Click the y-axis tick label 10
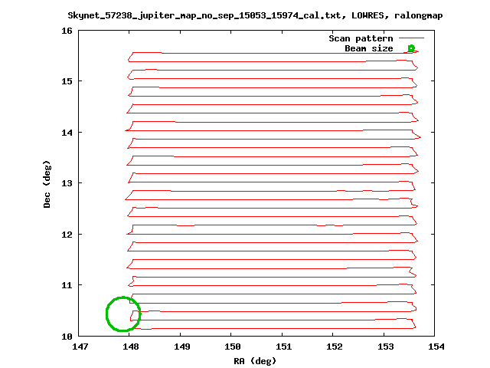The width and height of the screenshot is (490, 368). coord(67,337)
